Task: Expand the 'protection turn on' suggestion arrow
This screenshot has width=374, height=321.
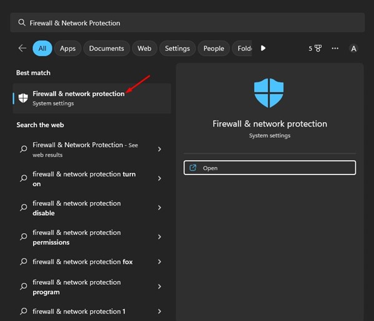Action: click(x=160, y=179)
